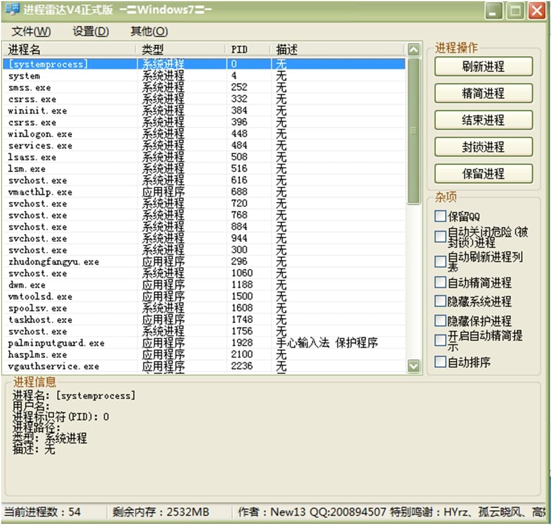552x525 pixels.
Task: Open the 文件(W) menu
Action: coord(31,31)
